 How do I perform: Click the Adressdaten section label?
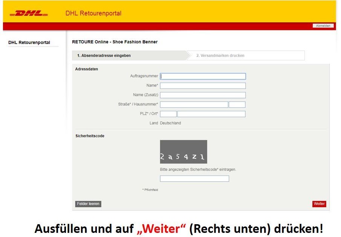pyautogui.click(x=87, y=69)
